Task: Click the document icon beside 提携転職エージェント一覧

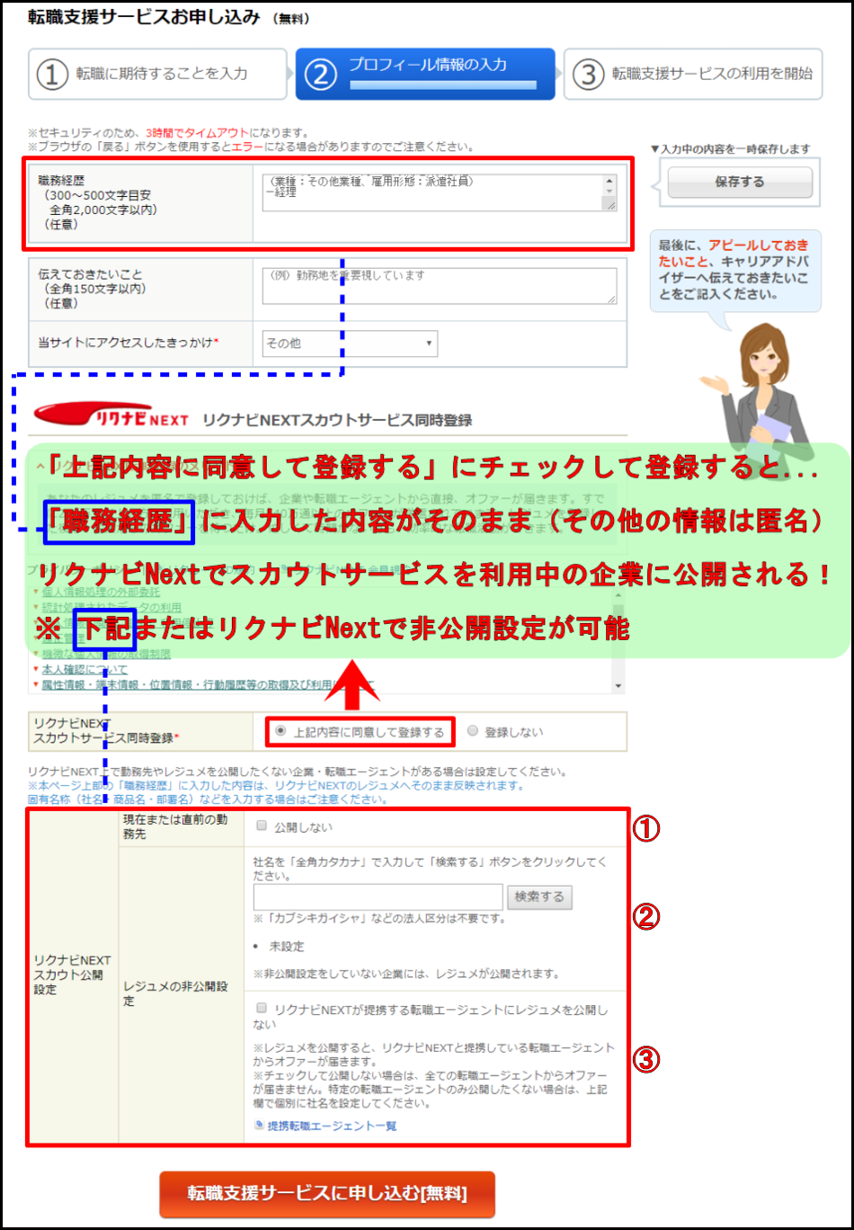Action: point(258,1124)
